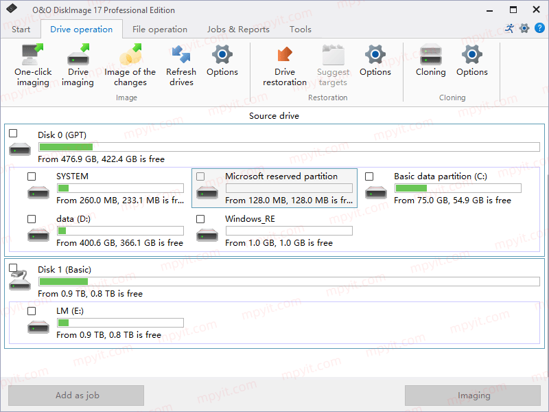The height and width of the screenshot is (412, 549).
Task: Start One-click imaging
Action: coord(33,65)
